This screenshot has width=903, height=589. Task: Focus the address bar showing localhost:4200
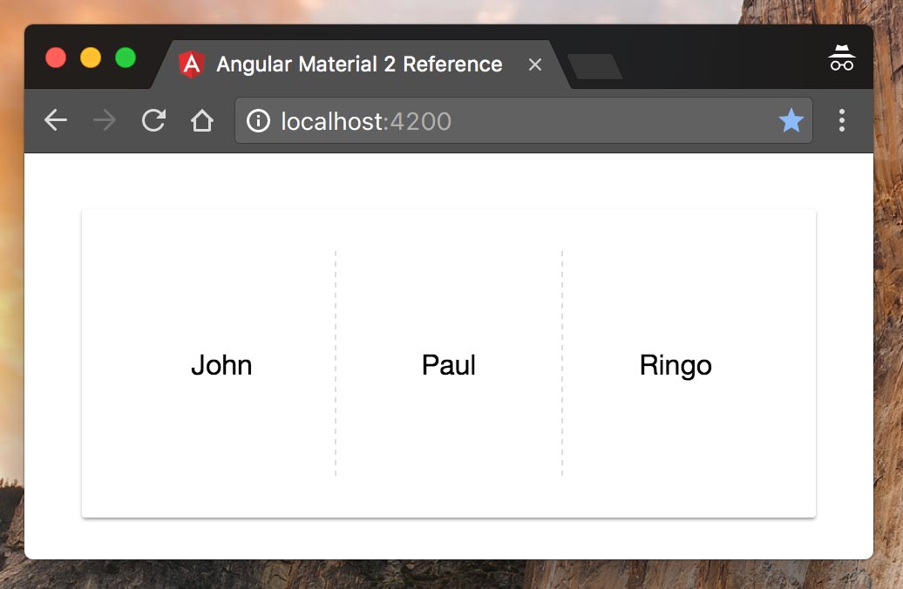pyautogui.click(x=523, y=120)
